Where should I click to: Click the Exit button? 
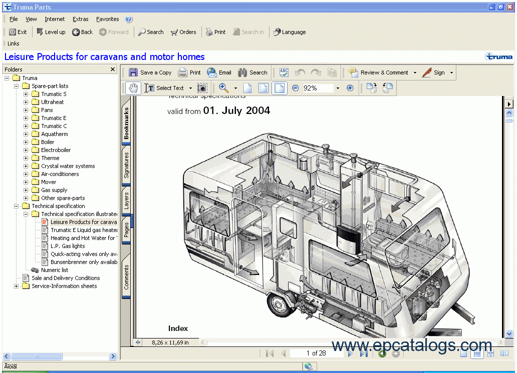pos(18,32)
